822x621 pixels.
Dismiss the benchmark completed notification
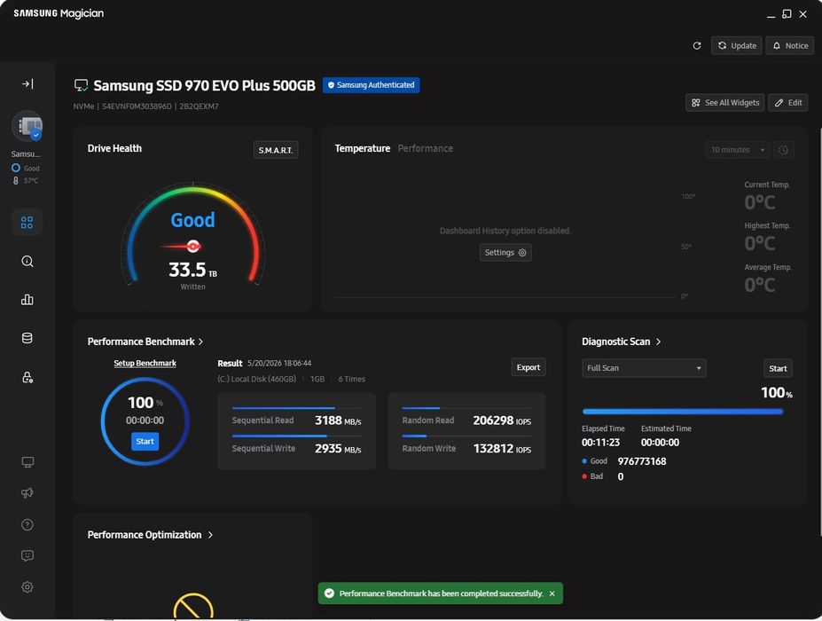(x=552, y=593)
